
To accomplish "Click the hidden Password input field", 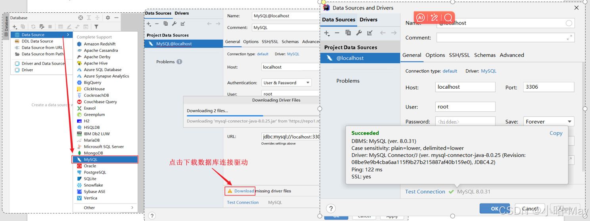I will (x=465, y=122).
